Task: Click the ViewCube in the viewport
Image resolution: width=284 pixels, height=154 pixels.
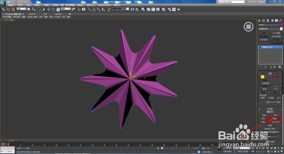Action: [x=248, y=27]
